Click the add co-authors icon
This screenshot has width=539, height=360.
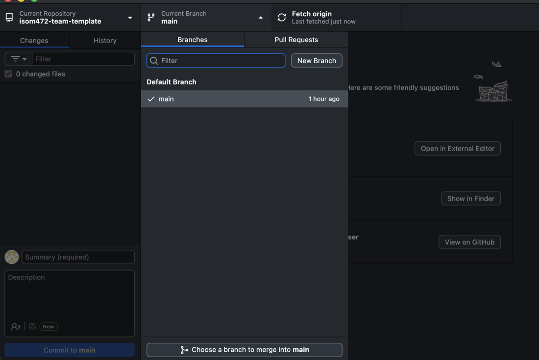[x=16, y=326]
